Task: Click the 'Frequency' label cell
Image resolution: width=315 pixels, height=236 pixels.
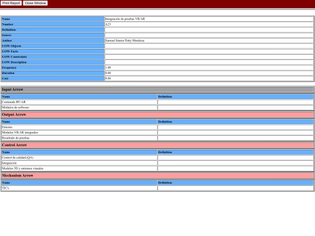Action: pos(52,68)
